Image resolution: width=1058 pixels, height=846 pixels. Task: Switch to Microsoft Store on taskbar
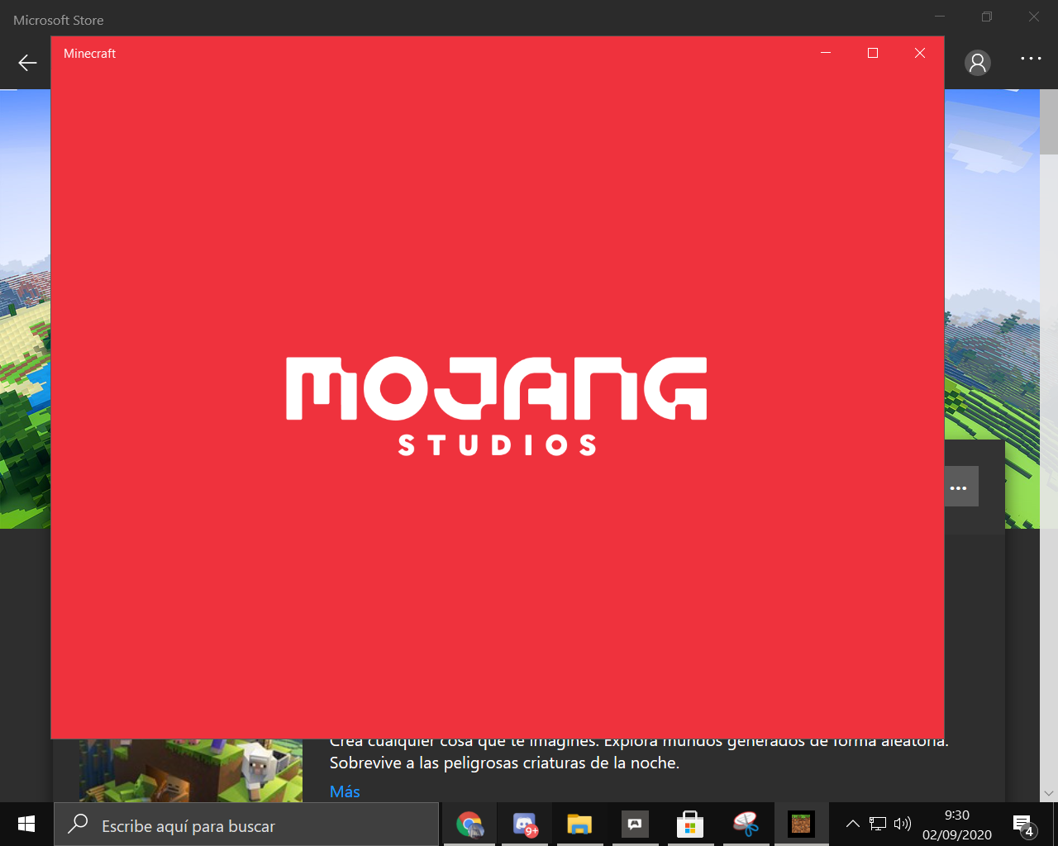(x=690, y=824)
